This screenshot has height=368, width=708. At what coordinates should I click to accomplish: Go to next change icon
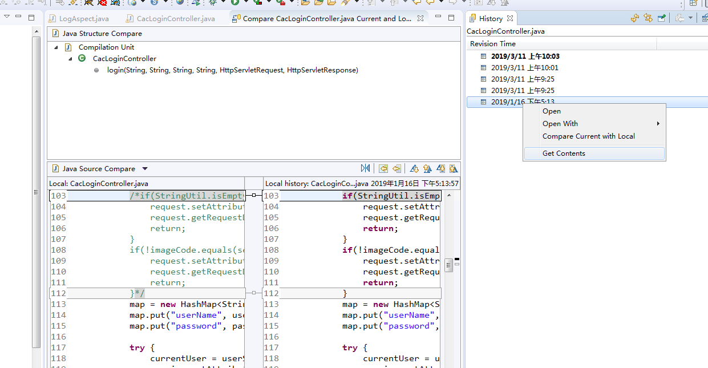(x=440, y=168)
